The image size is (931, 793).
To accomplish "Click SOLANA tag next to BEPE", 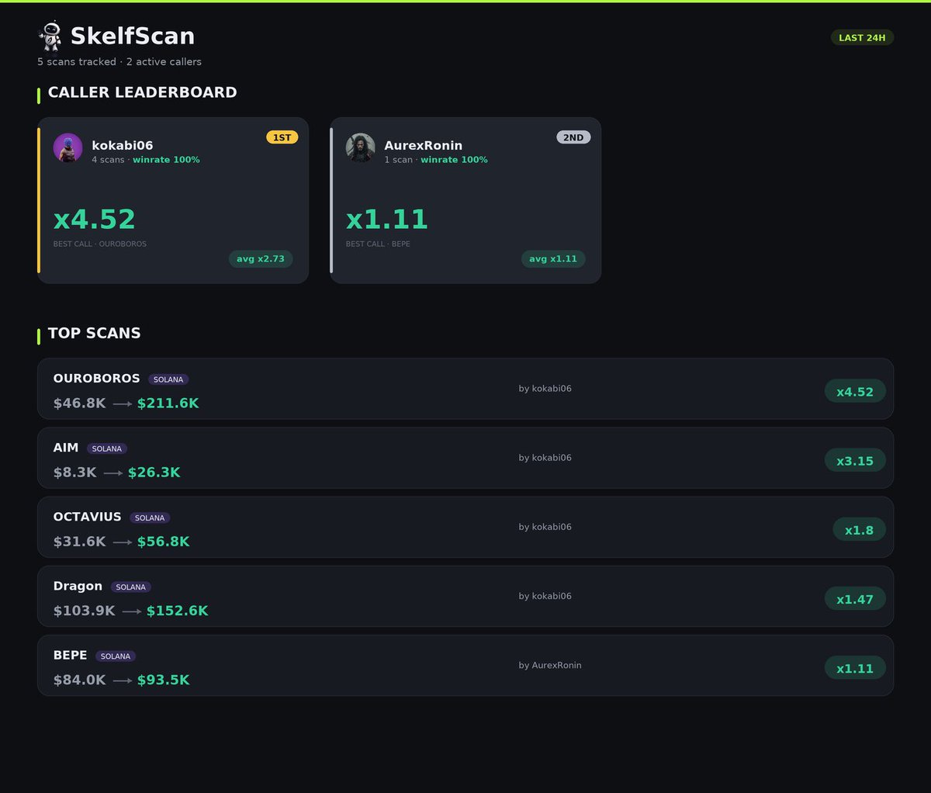I will (116, 656).
